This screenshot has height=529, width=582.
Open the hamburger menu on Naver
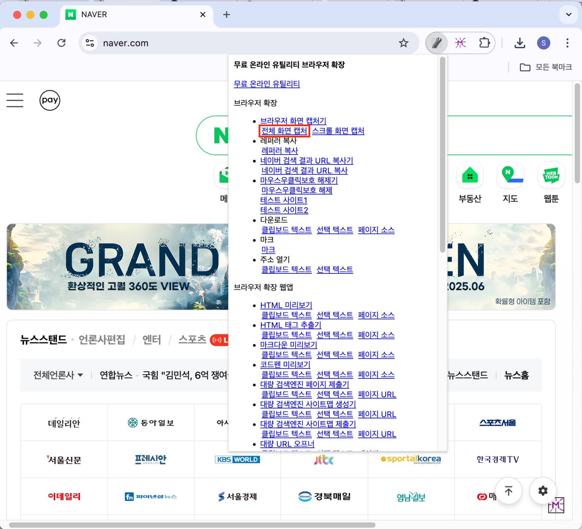click(x=15, y=100)
